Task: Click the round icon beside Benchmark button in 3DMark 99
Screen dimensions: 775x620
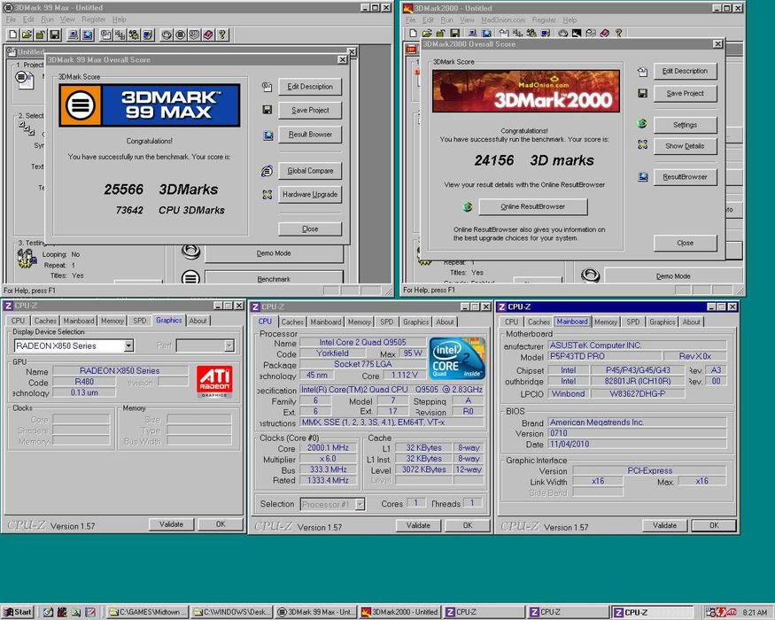Action: pyautogui.click(x=190, y=277)
